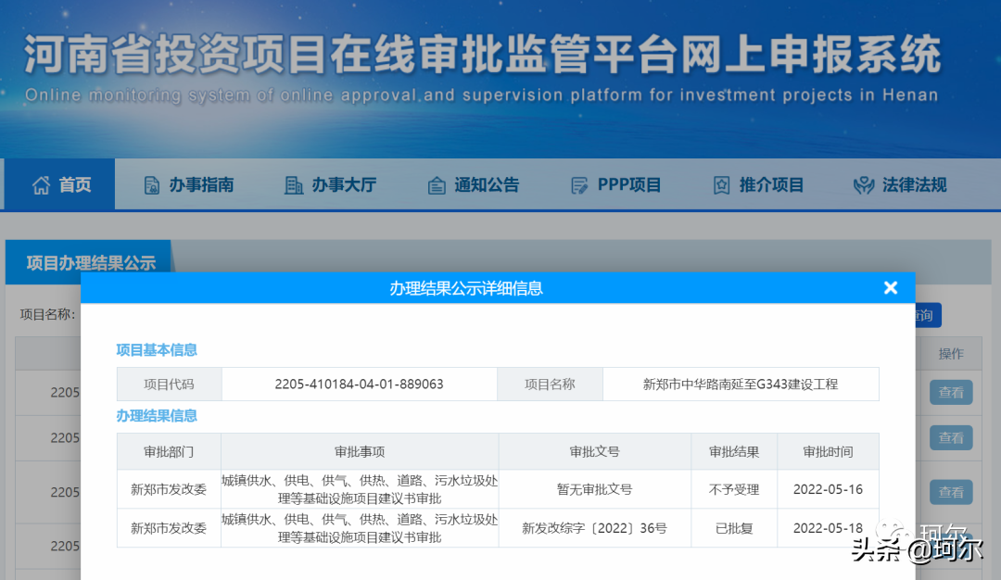Select project code 2205-410184-04-01-889063

[359, 385]
